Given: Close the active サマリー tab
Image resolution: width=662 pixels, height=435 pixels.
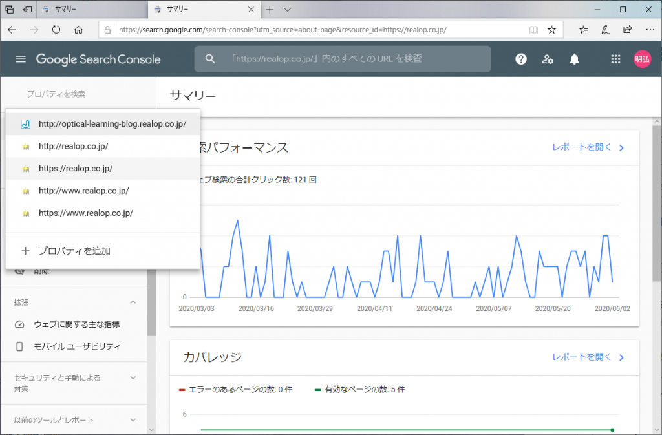Looking at the screenshot, I should (251, 9).
